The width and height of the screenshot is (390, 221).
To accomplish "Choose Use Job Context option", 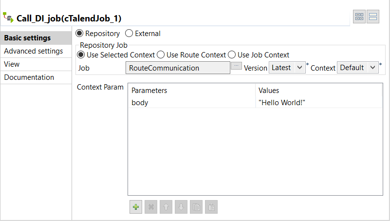I will [x=232, y=55].
